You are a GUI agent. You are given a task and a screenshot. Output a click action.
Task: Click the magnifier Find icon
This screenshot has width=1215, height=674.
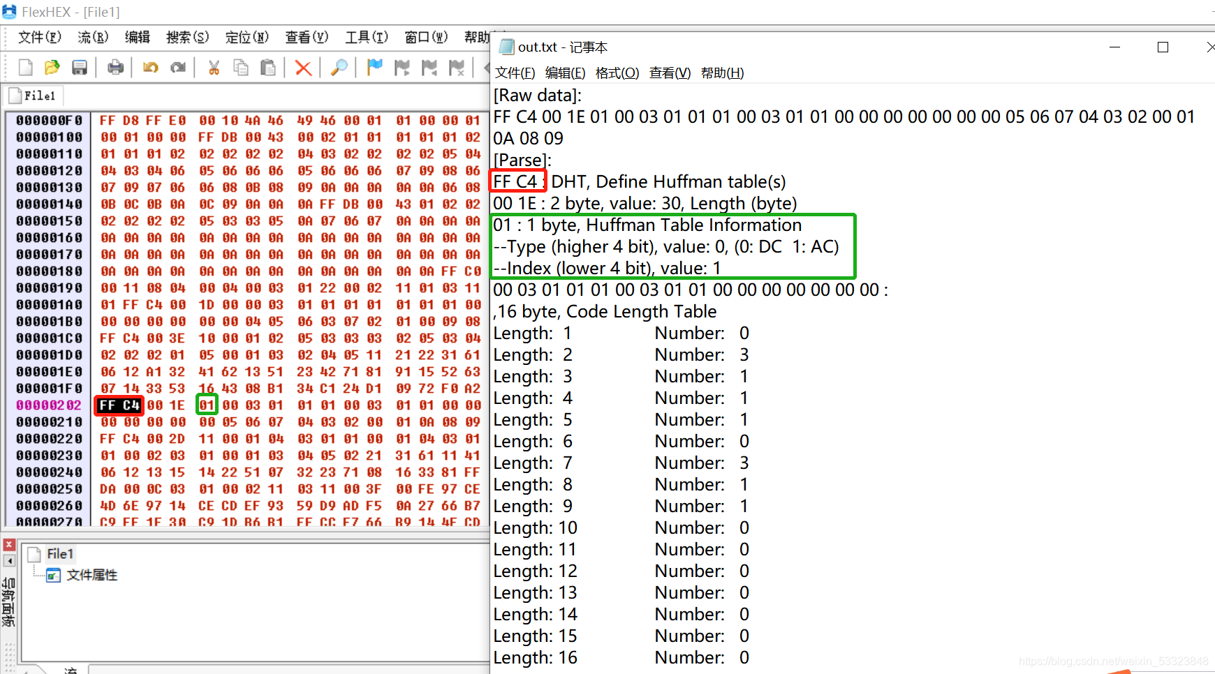339,67
